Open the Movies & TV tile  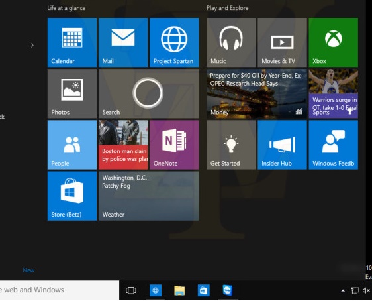click(x=282, y=42)
